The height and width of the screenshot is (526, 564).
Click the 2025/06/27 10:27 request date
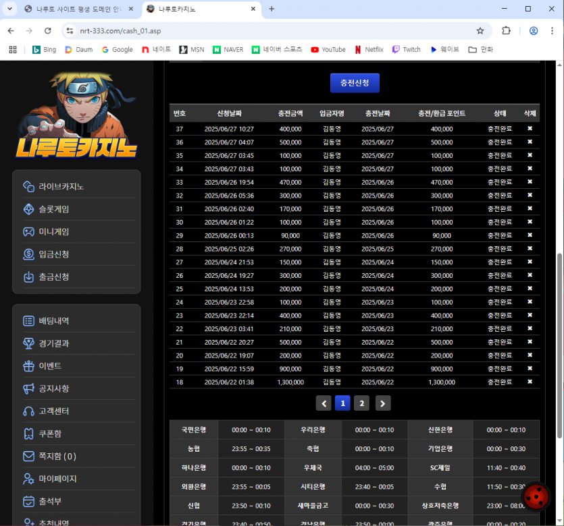pos(229,129)
